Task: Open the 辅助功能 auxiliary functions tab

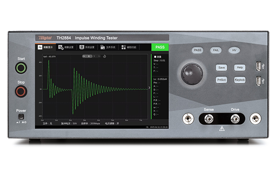Action: coord(129,47)
